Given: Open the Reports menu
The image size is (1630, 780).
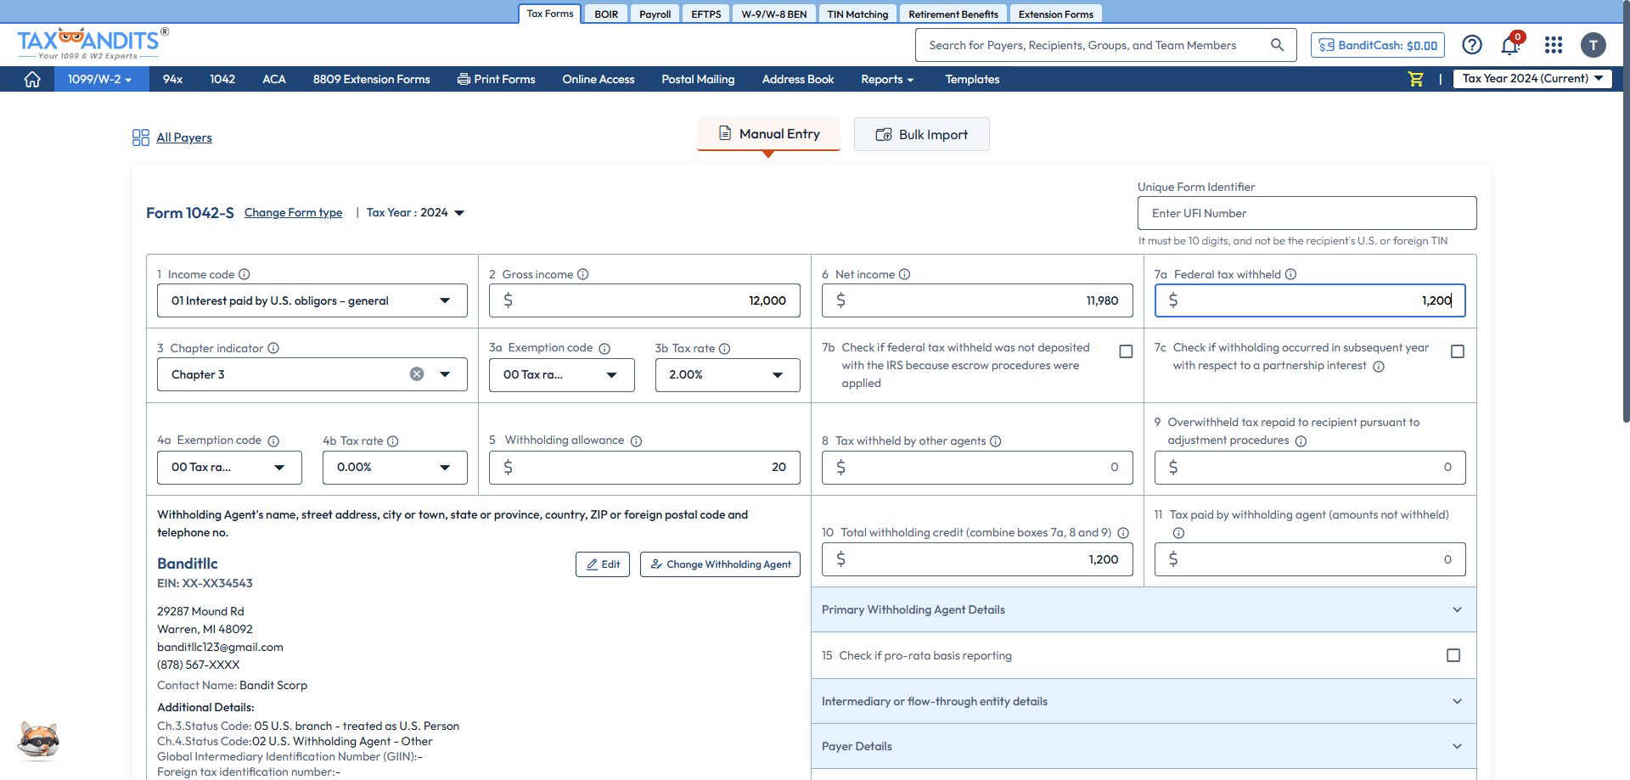Looking at the screenshot, I should 887,79.
